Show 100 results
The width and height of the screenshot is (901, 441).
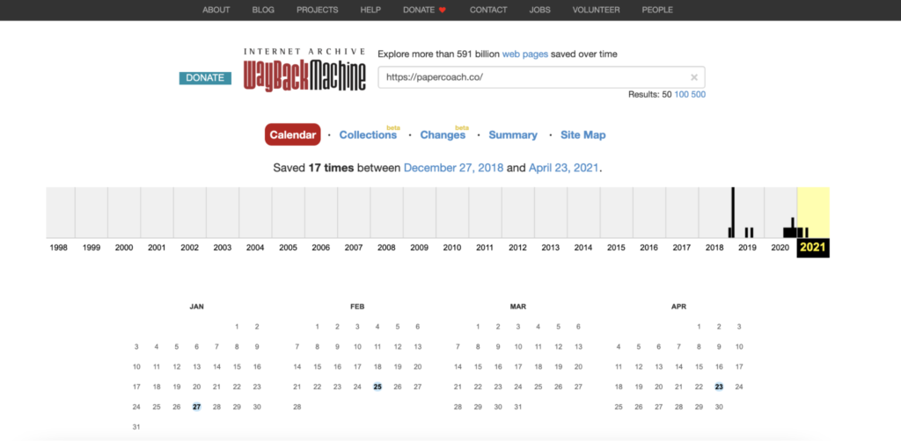682,95
